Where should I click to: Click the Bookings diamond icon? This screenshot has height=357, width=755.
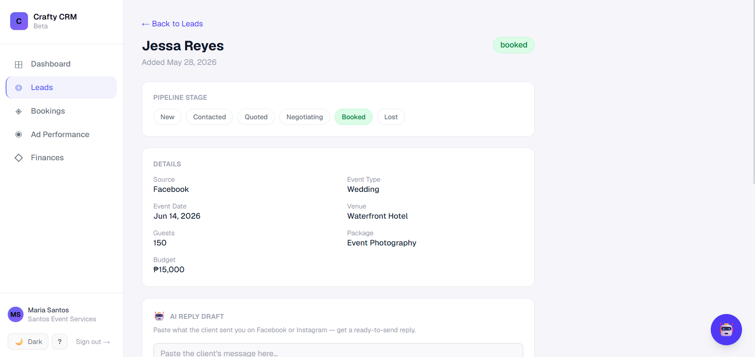coord(19,111)
